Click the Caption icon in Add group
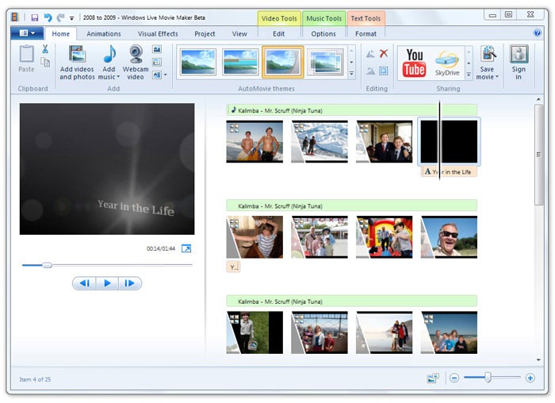Screen dimensions: 555x403 157,62
